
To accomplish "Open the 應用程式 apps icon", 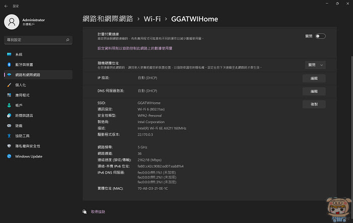I will pos(9,95).
